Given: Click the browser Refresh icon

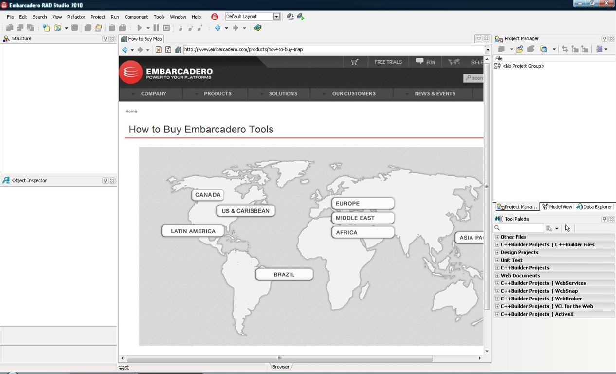Looking at the screenshot, I should click(x=168, y=50).
